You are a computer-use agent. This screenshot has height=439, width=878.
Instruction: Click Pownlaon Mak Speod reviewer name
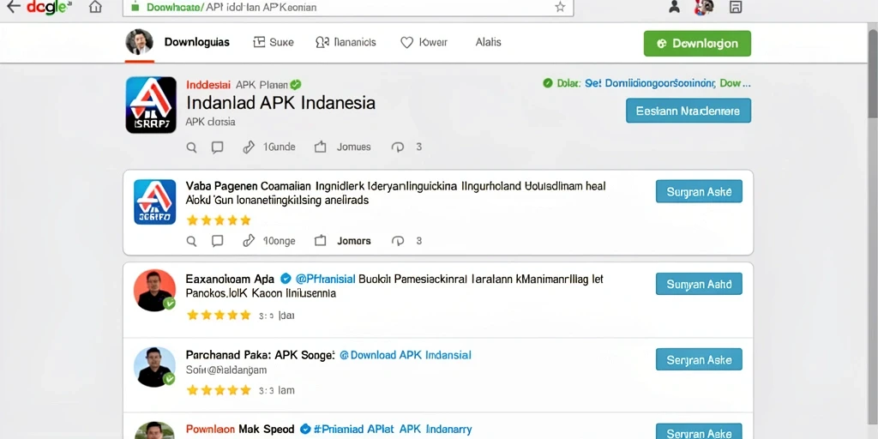[240, 430]
